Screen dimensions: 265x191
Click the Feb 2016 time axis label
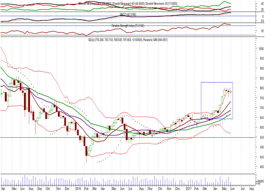click(86, 189)
